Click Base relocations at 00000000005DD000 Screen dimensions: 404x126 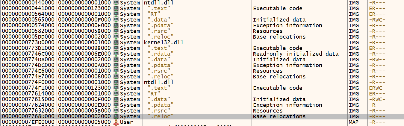[279, 37]
